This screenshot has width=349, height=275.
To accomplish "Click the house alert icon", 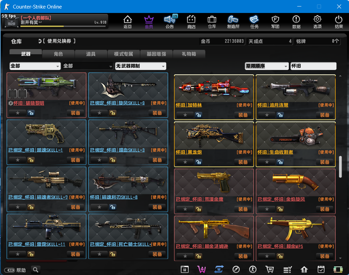I will [304, 270].
